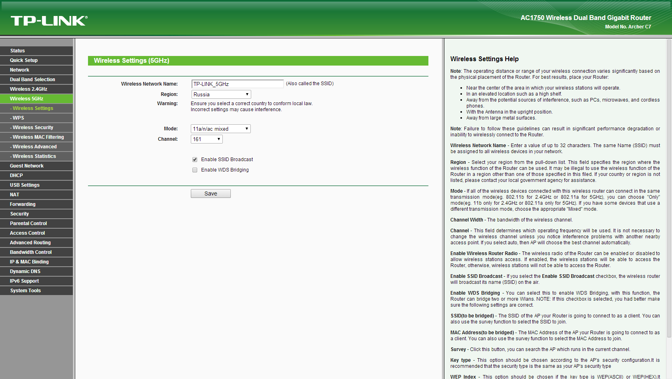672x379 pixels.
Task: Click the Save button
Action: [x=211, y=193]
